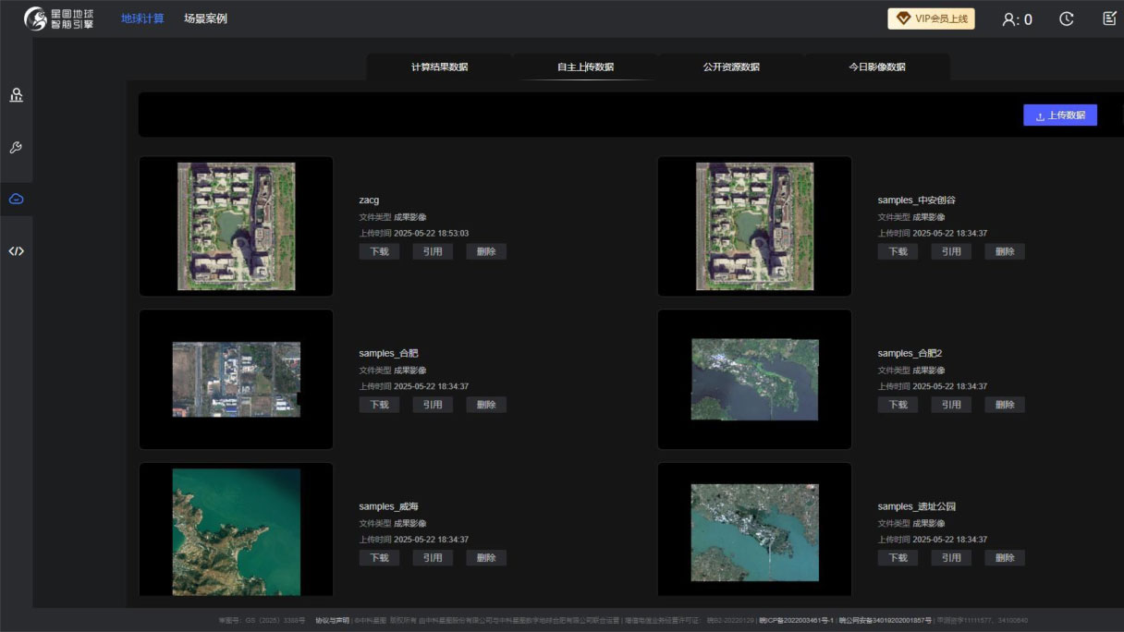Click the stamp icon in left sidebar

tap(16, 95)
